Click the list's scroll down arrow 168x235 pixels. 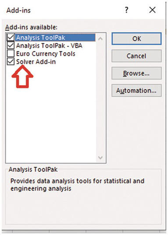coord(100,158)
